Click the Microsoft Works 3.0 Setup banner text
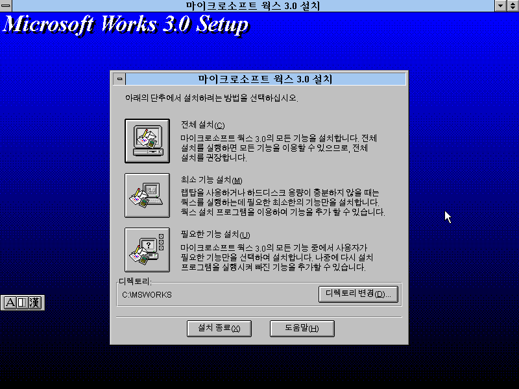Screen dimensions: 519x389 click(126, 25)
